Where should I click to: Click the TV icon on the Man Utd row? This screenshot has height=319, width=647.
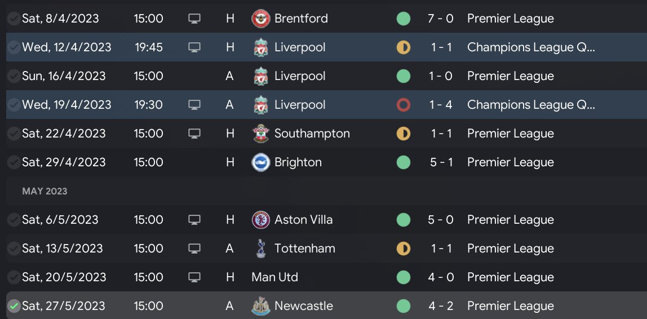point(194,277)
